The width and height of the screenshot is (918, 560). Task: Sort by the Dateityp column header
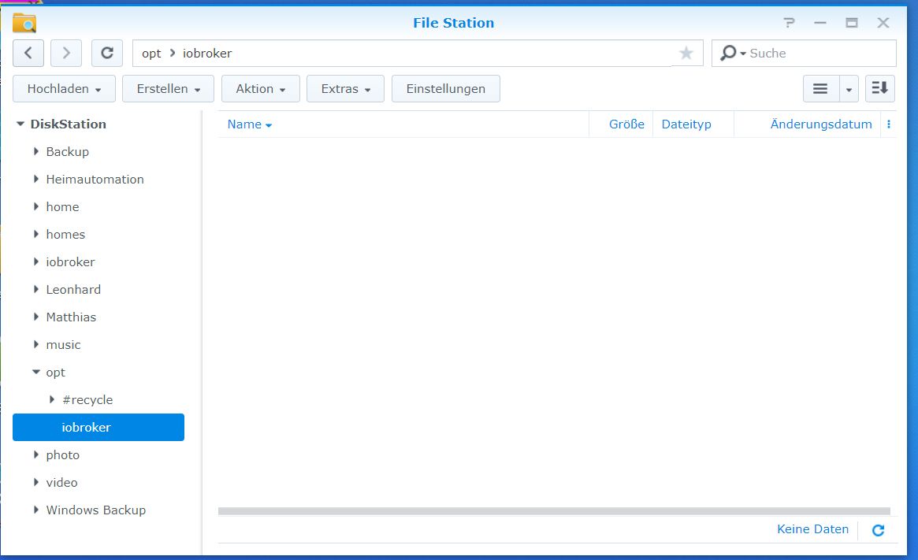pos(686,124)
